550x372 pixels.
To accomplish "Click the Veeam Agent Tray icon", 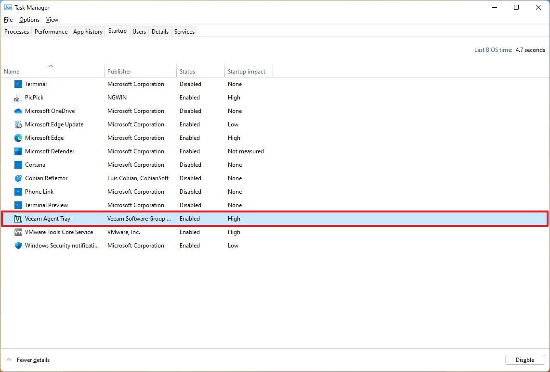I will coord(18,219).
